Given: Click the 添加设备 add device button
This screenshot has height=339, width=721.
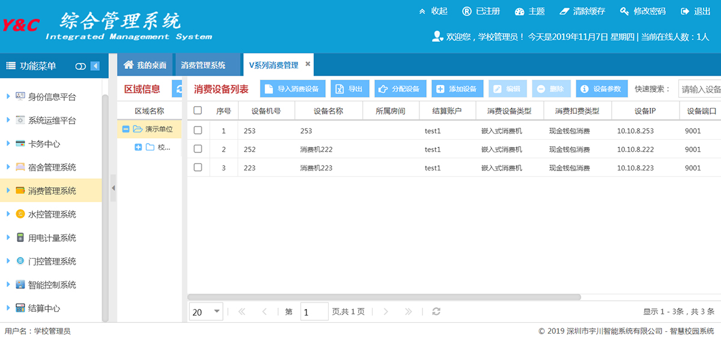Looking at the screenshot, I should coord(457,89).
